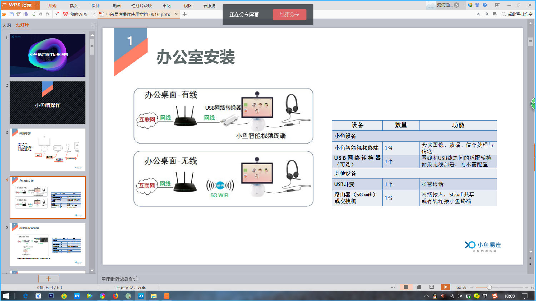The width and height of the screenshot is (536, 301).
Task: Click the print icon in quick toolbar
Action: point(26,14)
